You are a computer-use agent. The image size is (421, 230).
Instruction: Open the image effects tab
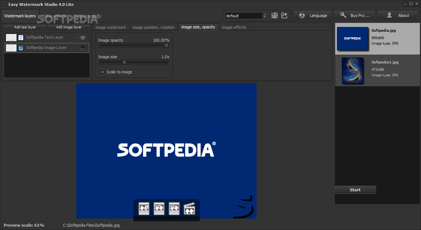click(x=234, y=27)
